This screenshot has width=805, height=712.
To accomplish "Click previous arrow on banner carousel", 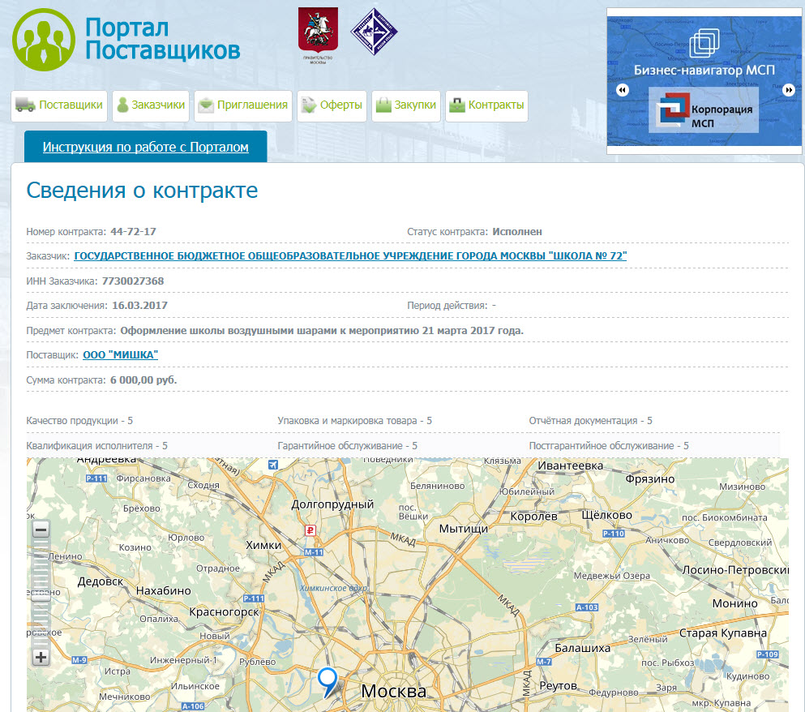I will (x=623, y=90).
